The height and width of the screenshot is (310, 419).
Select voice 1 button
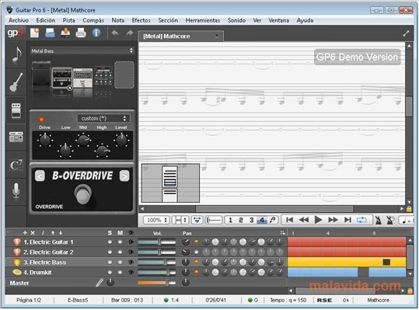[230, 220]
